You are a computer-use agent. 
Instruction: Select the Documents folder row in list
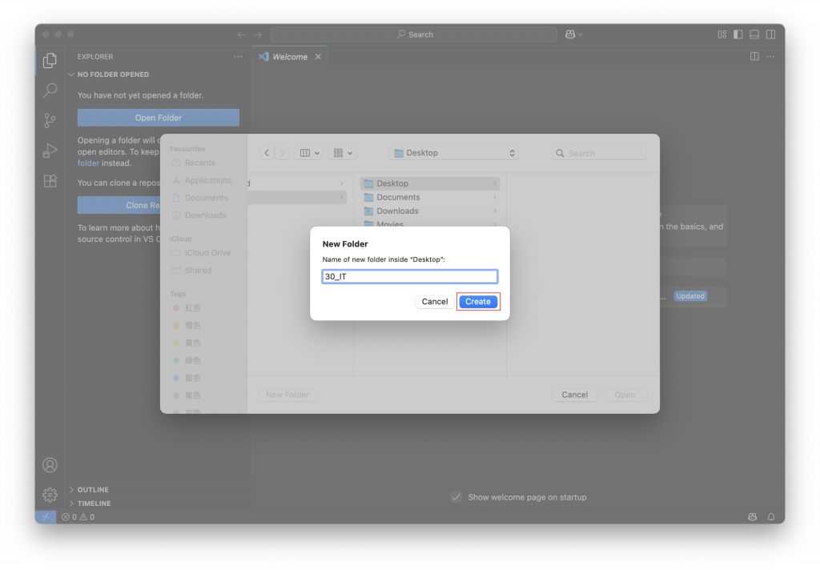[430, 197]
